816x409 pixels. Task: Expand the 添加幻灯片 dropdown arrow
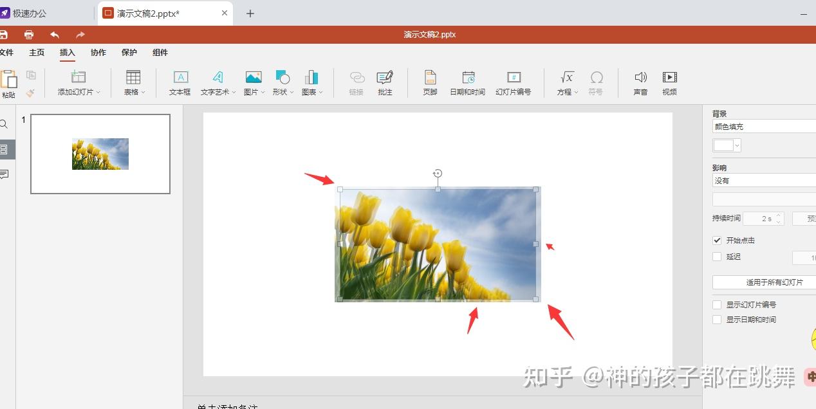click(x=98, y=93)
